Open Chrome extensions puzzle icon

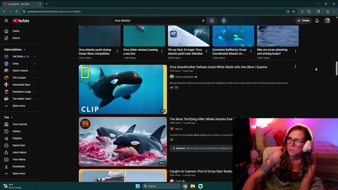pos(309,11)
